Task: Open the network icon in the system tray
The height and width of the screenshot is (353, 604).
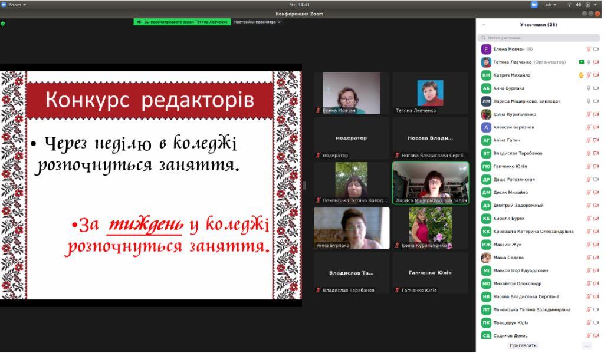Action: 569,5
